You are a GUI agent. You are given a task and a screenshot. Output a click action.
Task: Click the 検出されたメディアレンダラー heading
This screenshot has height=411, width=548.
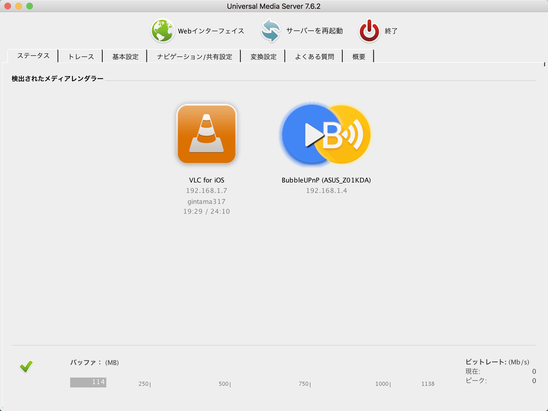click(x=58, y=79)
